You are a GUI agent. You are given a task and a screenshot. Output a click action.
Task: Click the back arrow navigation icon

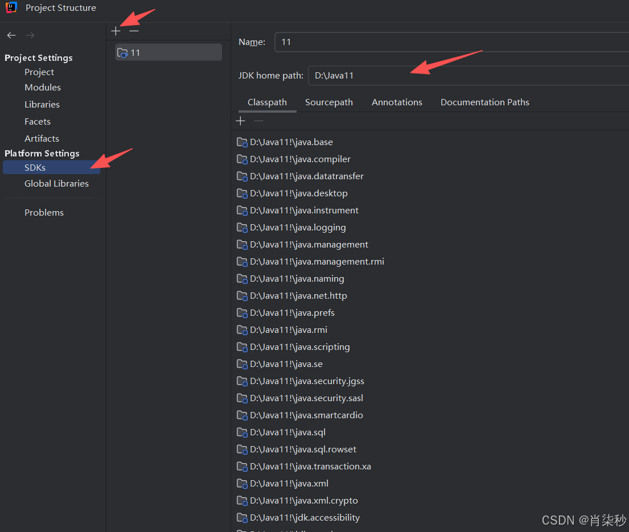pyautogui.click(x=11, y=35)
